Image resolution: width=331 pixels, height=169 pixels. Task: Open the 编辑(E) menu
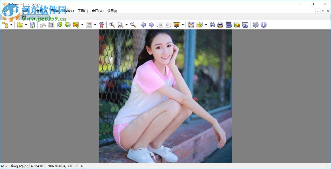[x=27, y=11]
